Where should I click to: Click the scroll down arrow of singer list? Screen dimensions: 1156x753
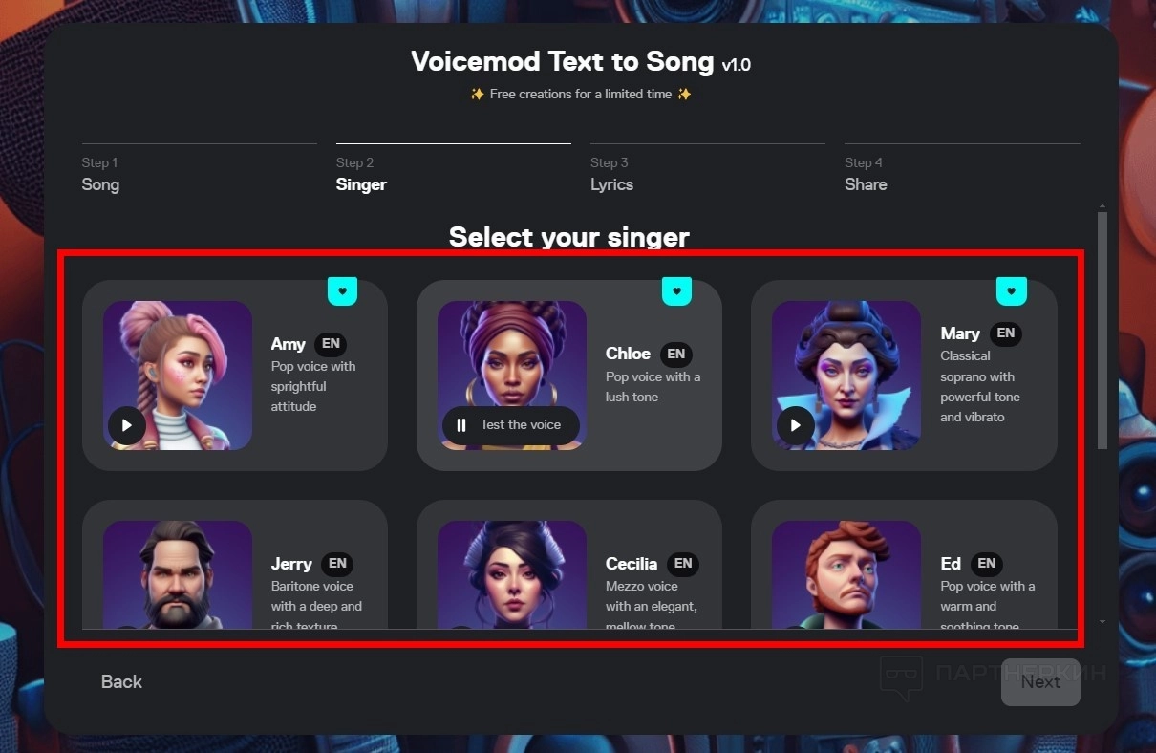coord(1102,621)
